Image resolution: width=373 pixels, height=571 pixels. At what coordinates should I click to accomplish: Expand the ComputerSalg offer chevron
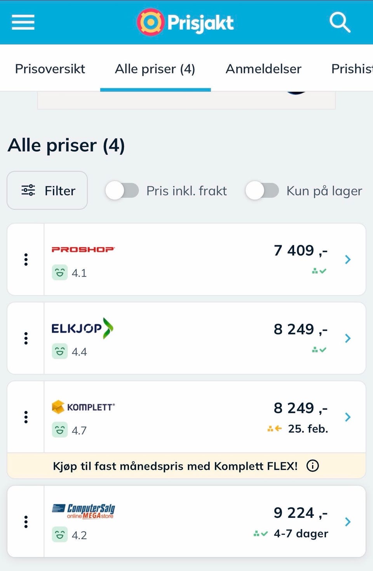[348, 522]
